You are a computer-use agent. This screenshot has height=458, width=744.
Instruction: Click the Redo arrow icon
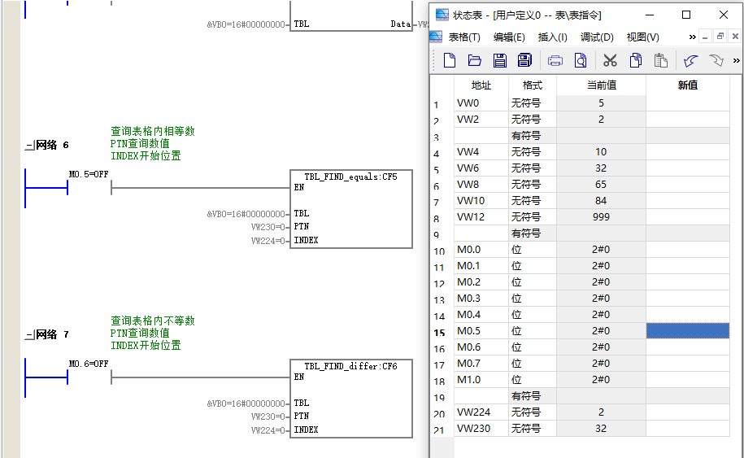point(716,61)
